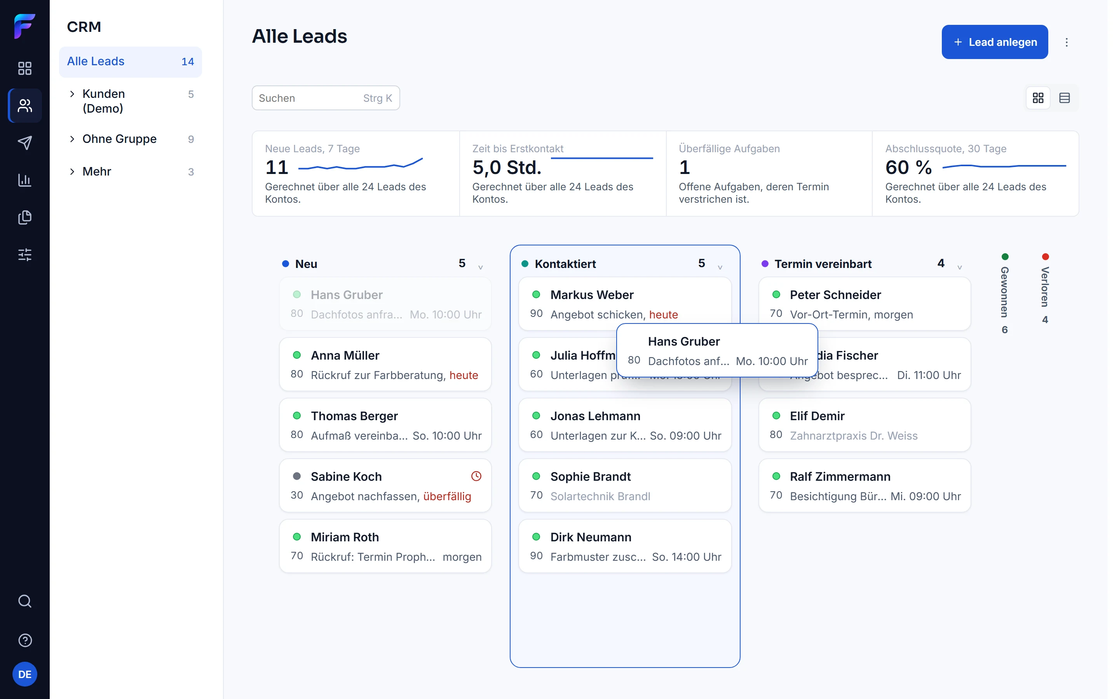Open the sliders settings icon in sidebar

(x=24, y=255)
